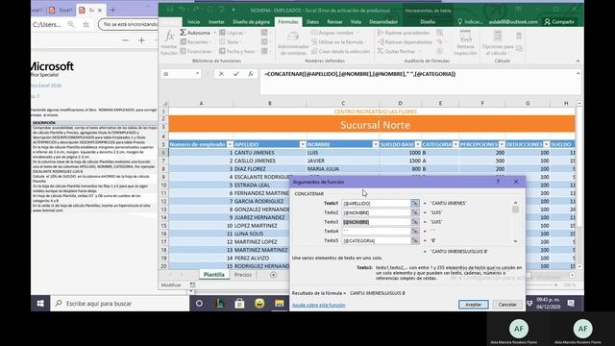
Task: Open Autosuma dropdown arrow
Action: pyautogui.click(x=214, y=33)
